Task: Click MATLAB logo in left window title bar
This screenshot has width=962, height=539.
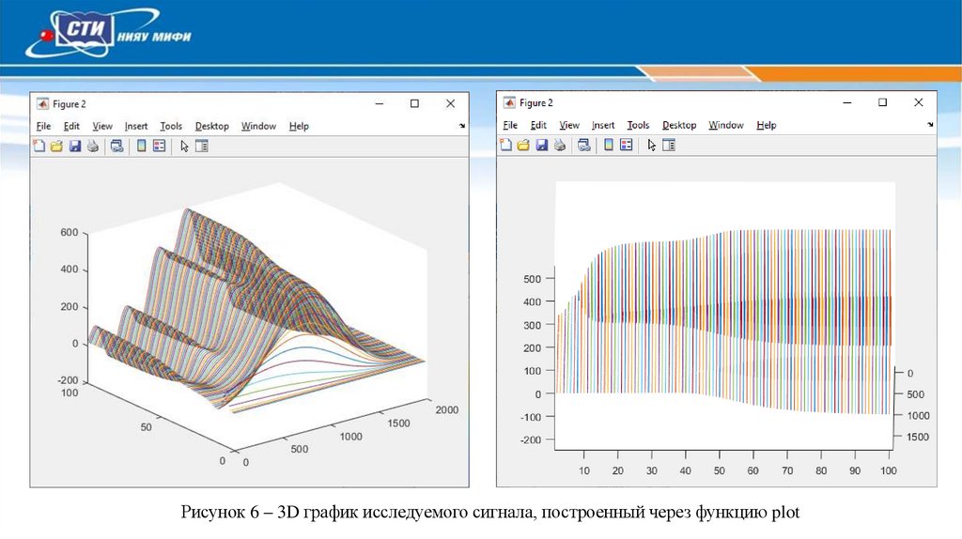Action: [x=41, y=103]
